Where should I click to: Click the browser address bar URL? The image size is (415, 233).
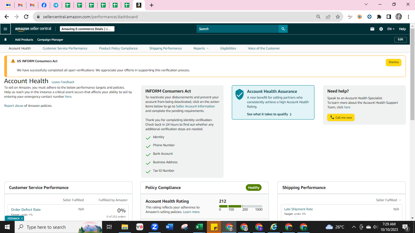[90, 17]
